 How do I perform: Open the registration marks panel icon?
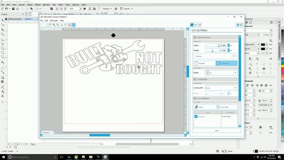click(x=200, y=25)
